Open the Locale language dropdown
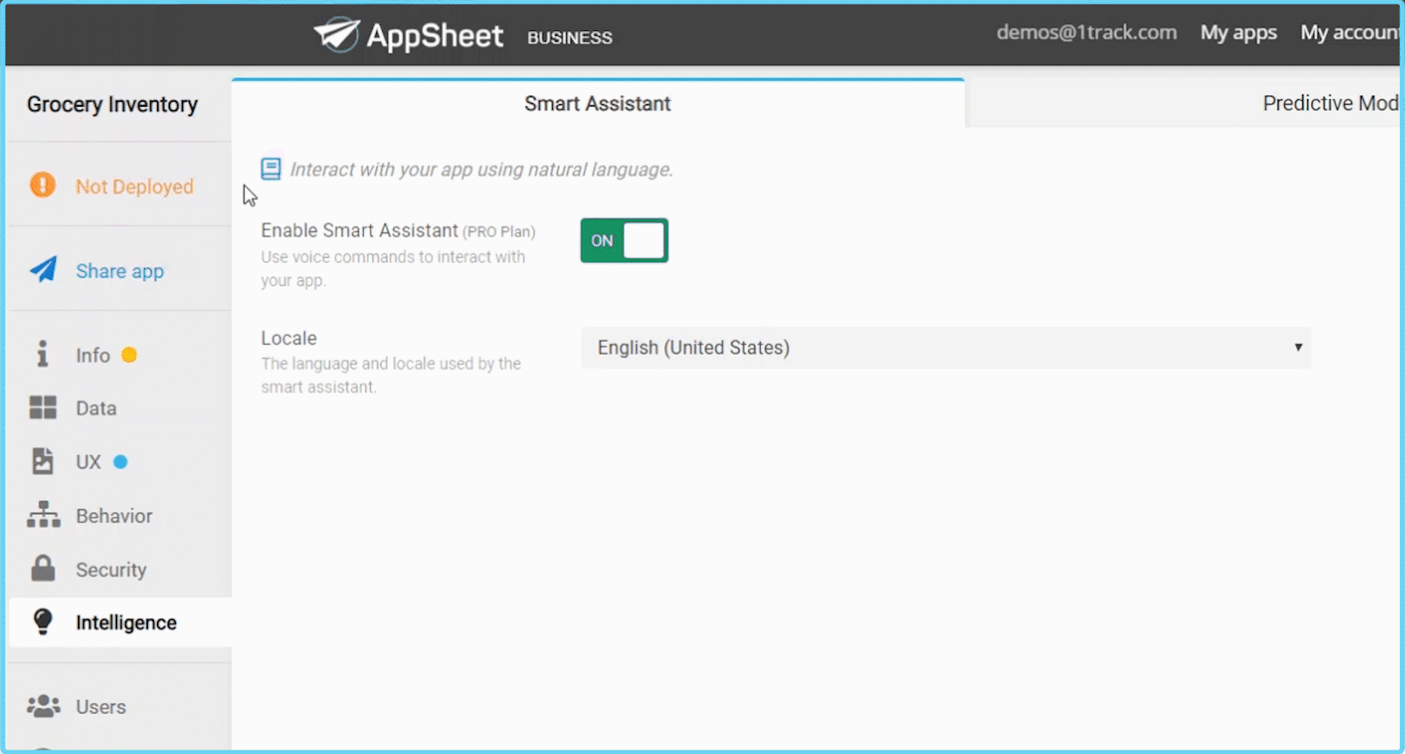Viewport: 1405px width, 754px height. click(x=946, y=348)
